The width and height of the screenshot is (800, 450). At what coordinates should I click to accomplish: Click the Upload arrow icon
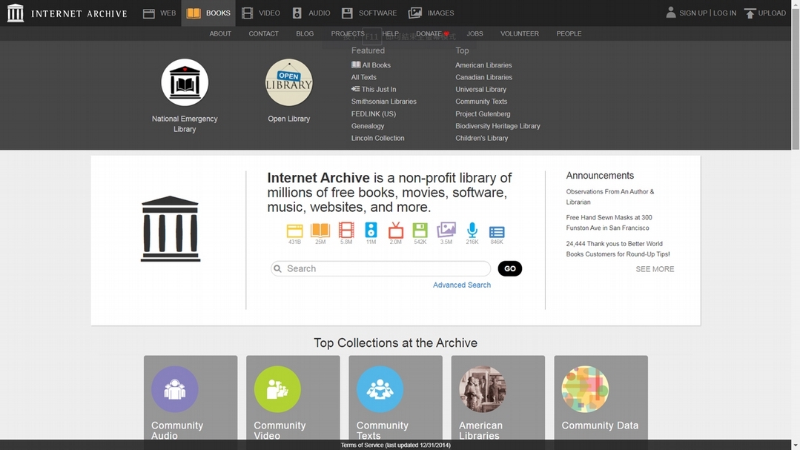point(750,13)
